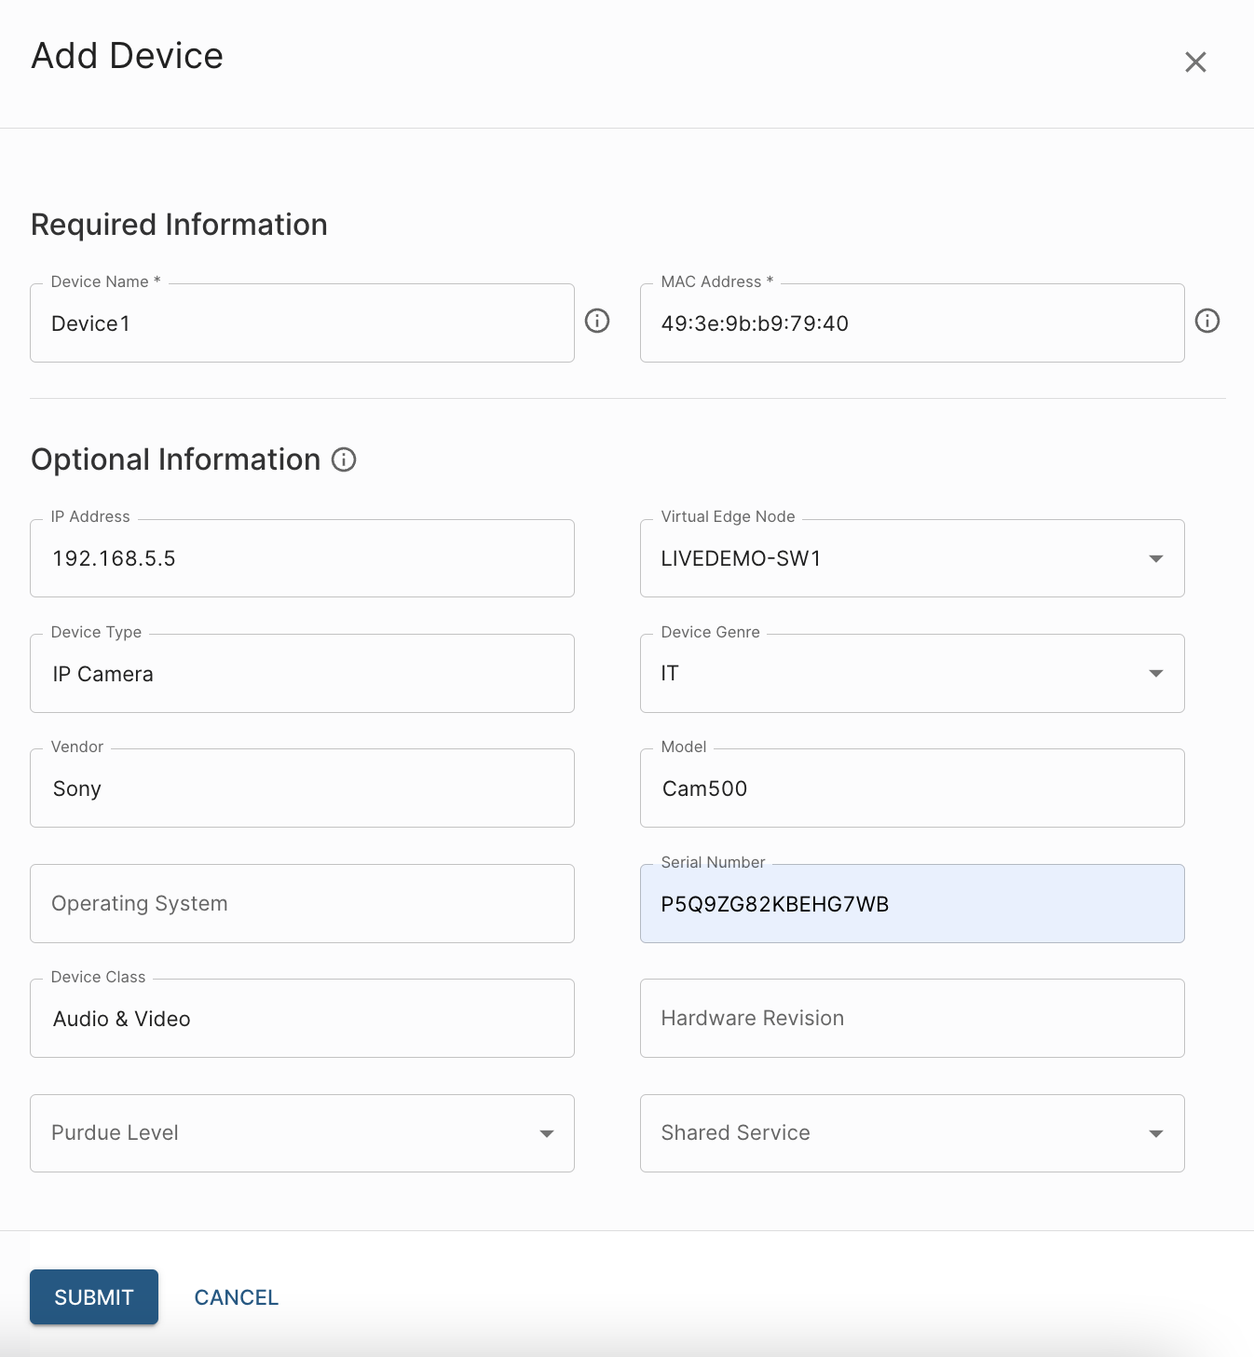Cancel adding the device
Image resolution: width=1254 pixels, height=1357 pixels.
tap(236, 1297)
